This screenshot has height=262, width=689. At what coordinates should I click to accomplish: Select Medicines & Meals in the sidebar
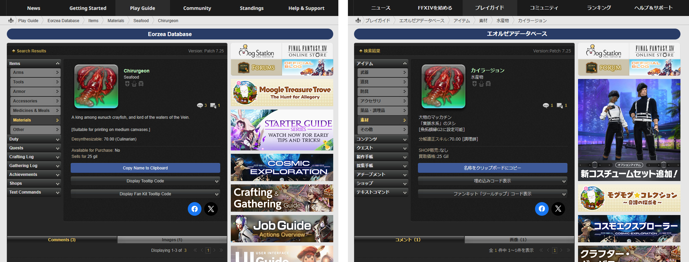pos(35,111)
